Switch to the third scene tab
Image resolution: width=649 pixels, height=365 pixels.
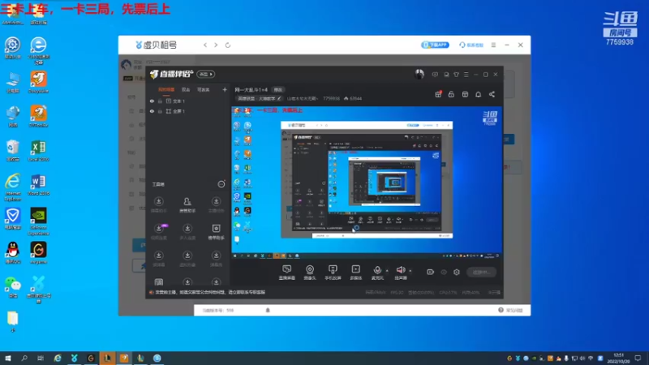coord(204,89)
